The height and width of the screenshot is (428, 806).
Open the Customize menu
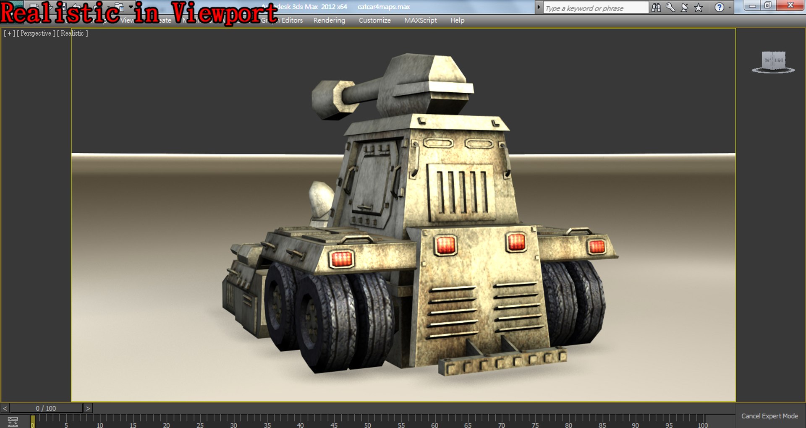tap(374, 20)
